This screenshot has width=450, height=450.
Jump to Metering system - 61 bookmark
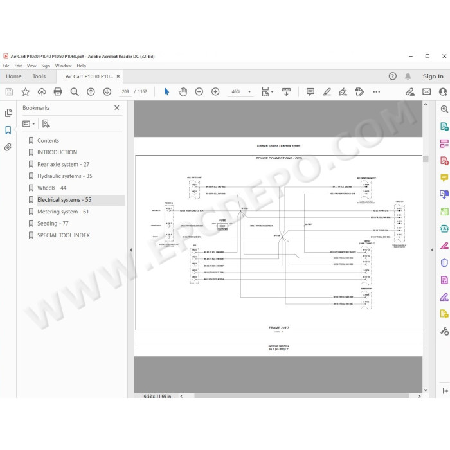(x=63, y=212)
